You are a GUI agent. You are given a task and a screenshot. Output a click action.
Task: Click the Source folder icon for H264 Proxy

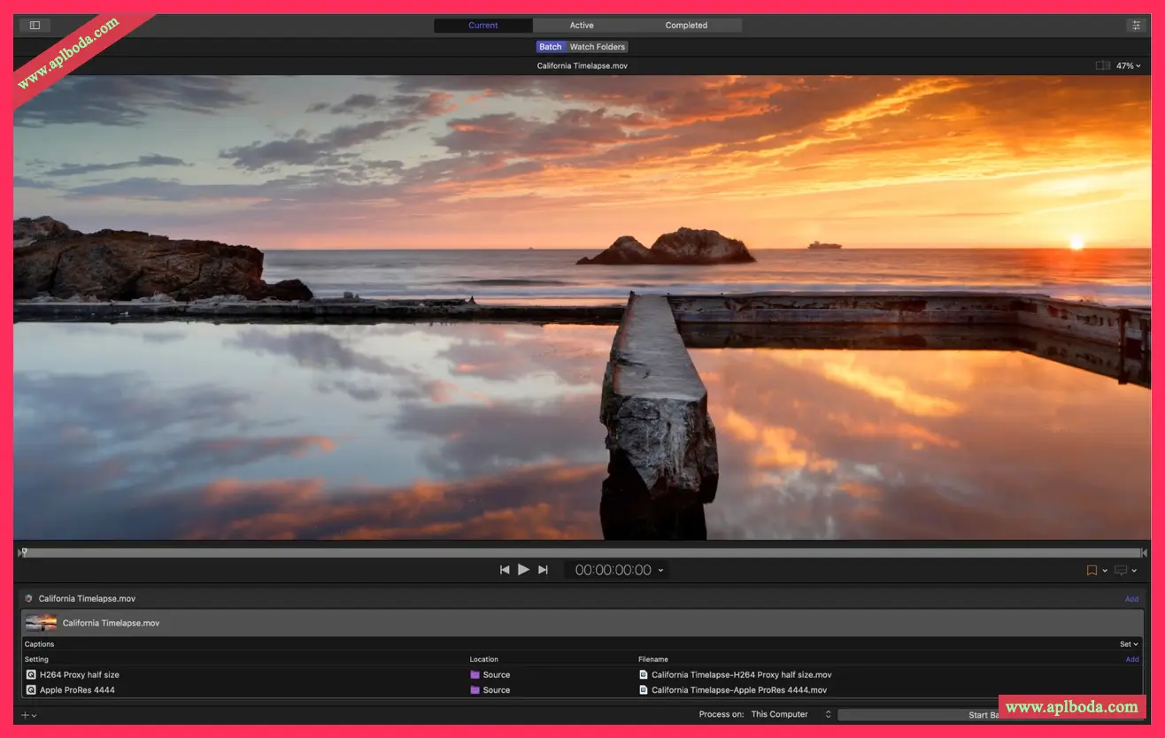[474, 674]
